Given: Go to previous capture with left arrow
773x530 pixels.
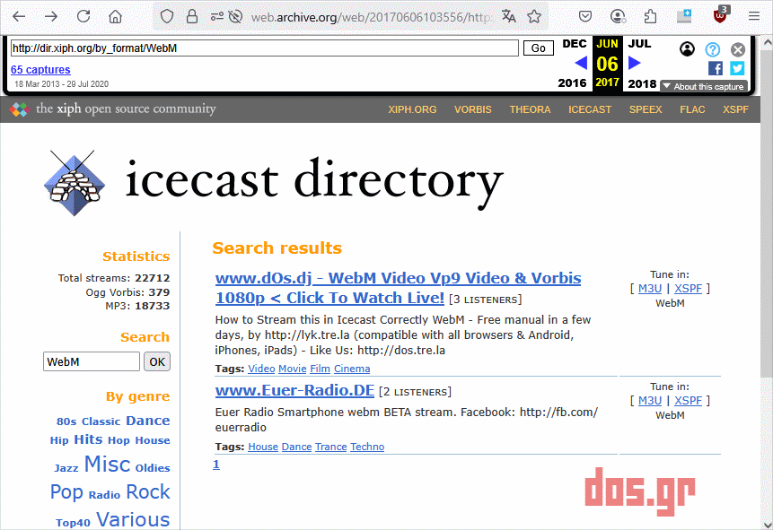Looking at the screenshot, I should pyautogui.click(x=580, y=63).
